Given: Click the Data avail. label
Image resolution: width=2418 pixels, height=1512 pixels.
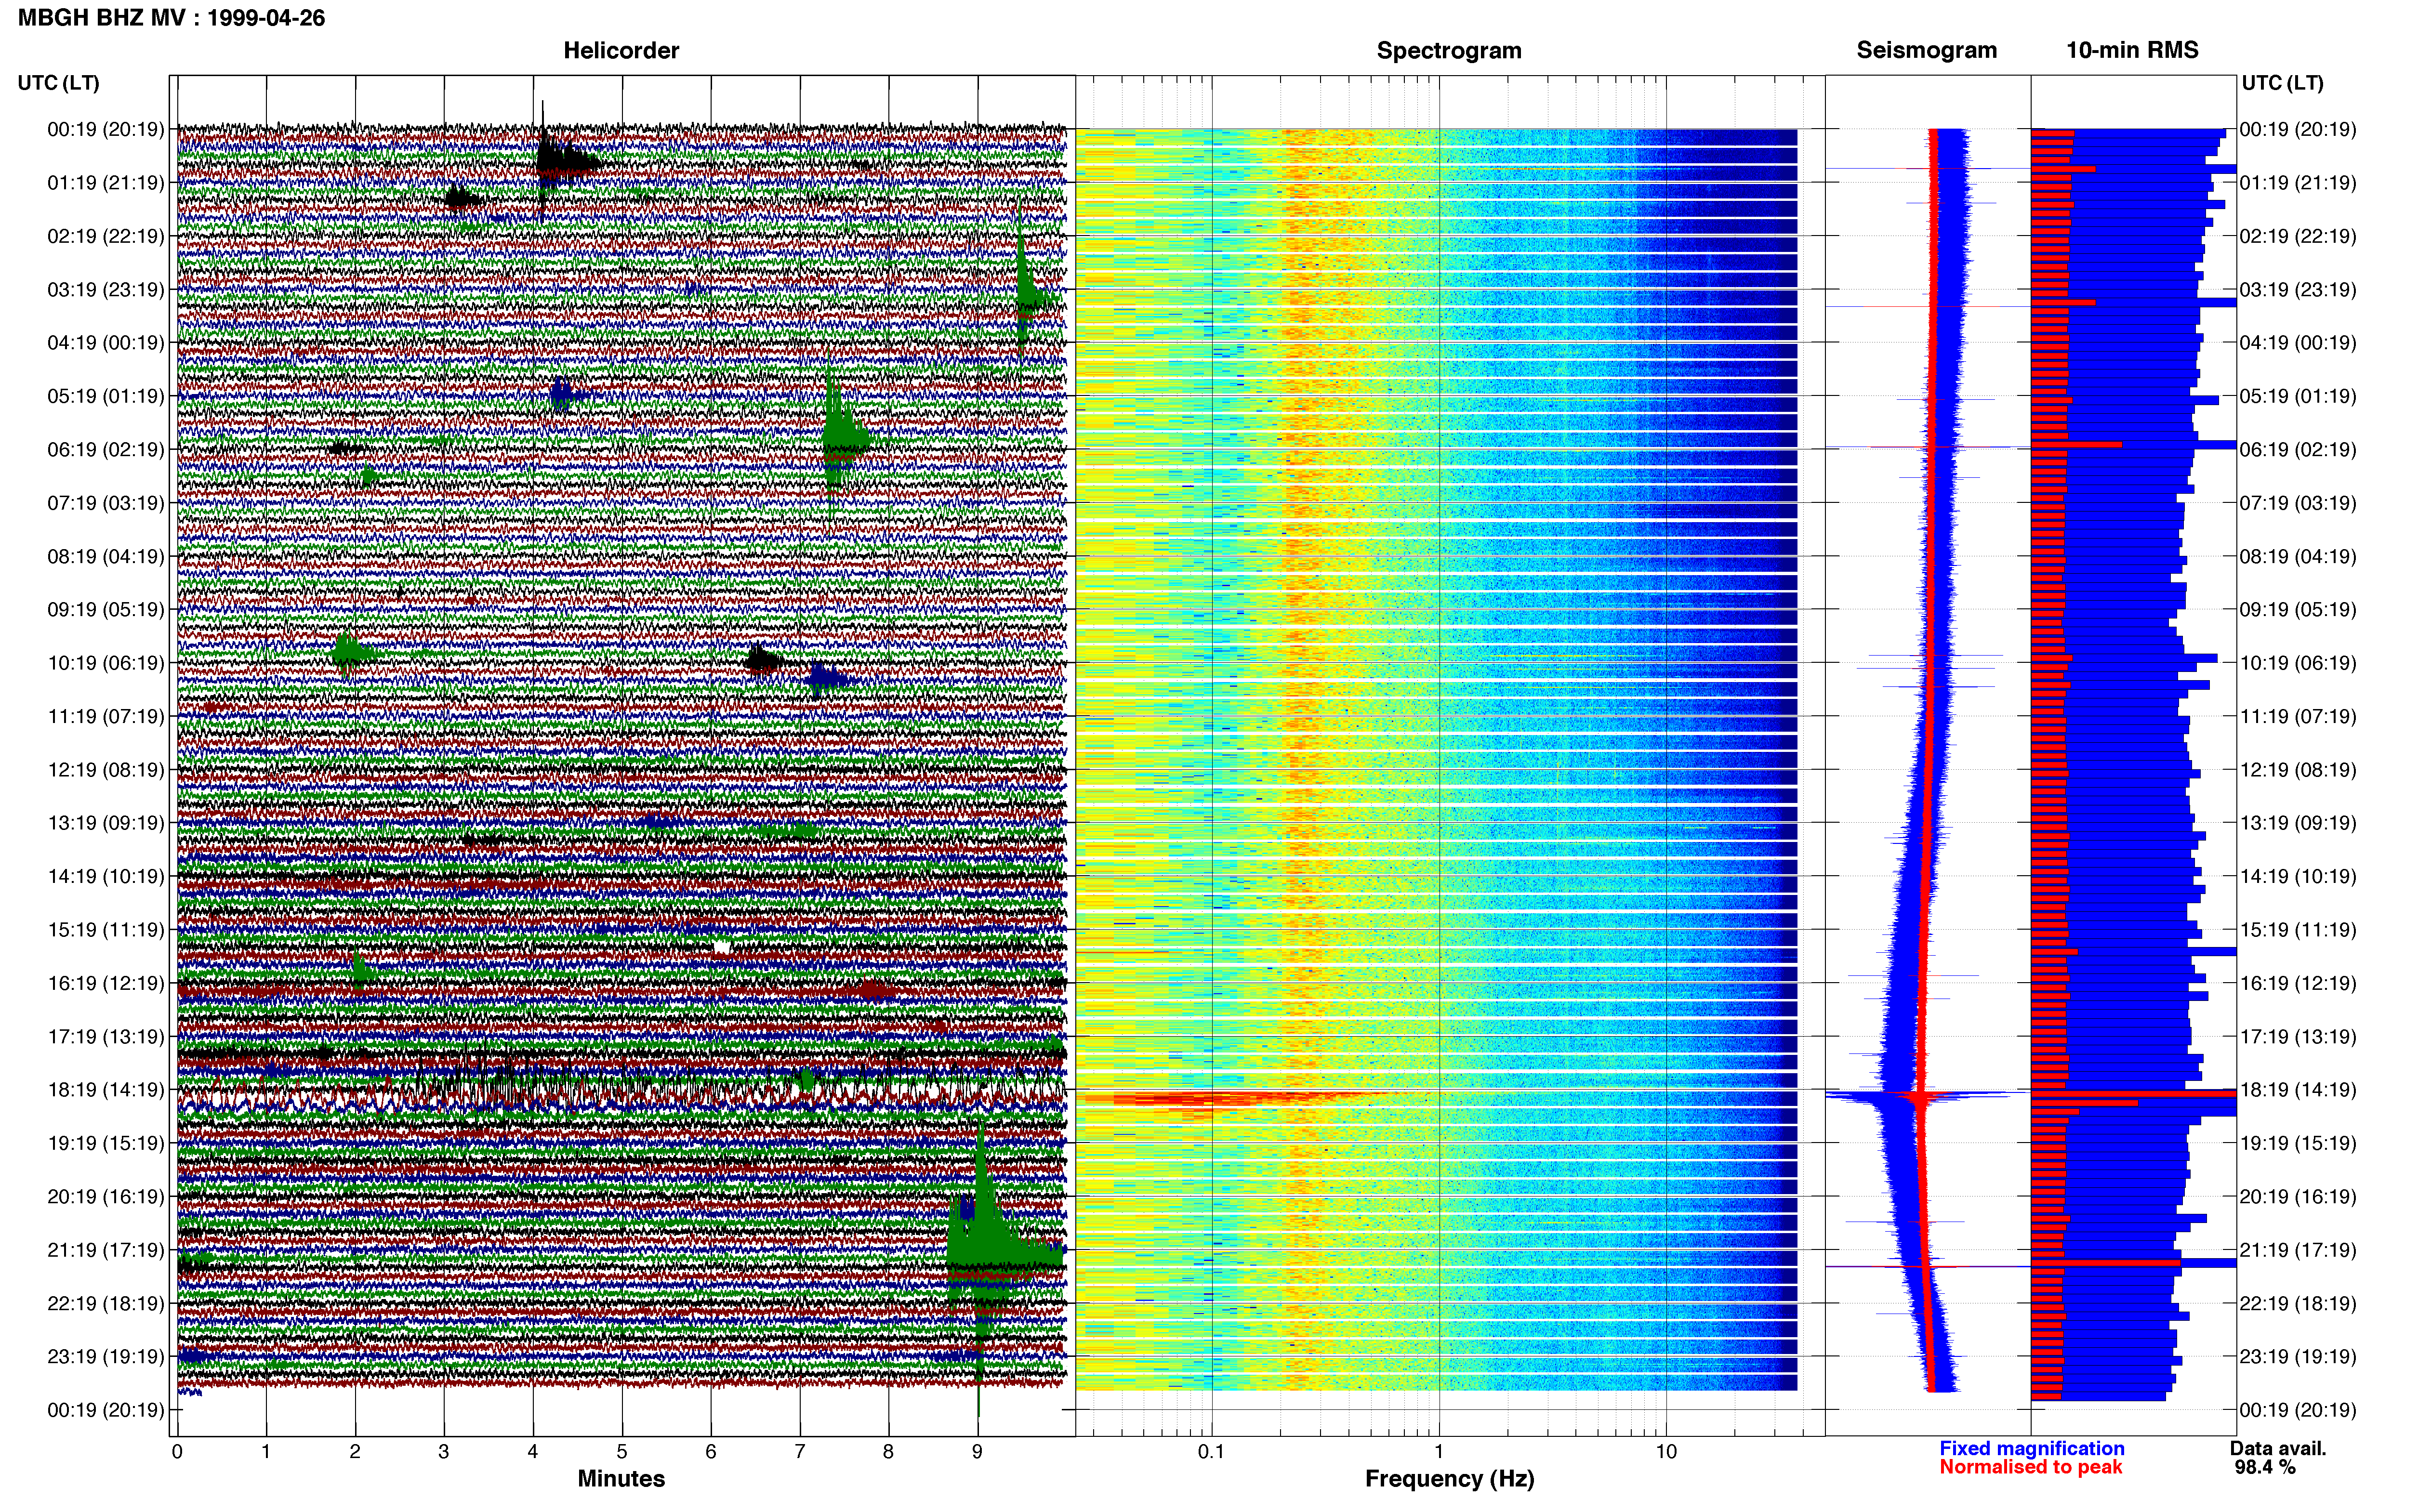Looking at the screenshot, I should (x=2278, y=1448).
